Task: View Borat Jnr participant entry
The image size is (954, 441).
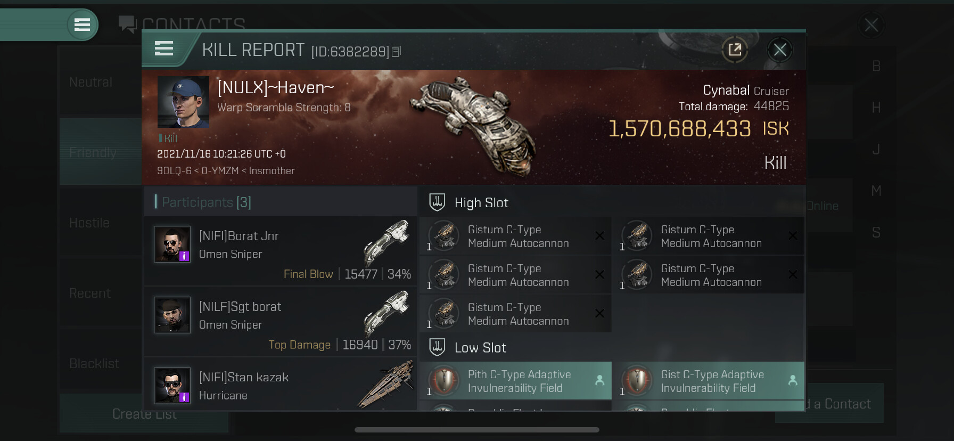Action: pos(281,250)
